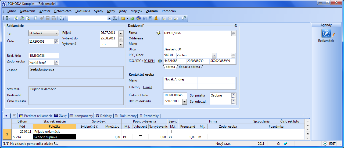Open the Pomocník menu
Image resolution: width=344 pixels, height=148 pixels.
pyautogui.click(x=169, y=11)
